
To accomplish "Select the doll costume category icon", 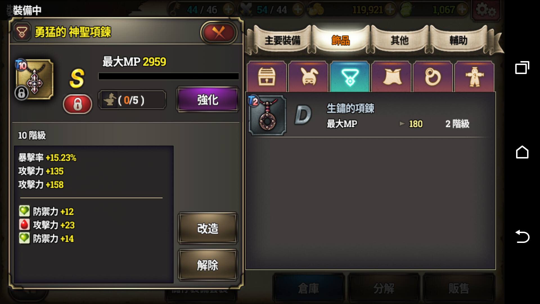I will [x=474, y=77].
